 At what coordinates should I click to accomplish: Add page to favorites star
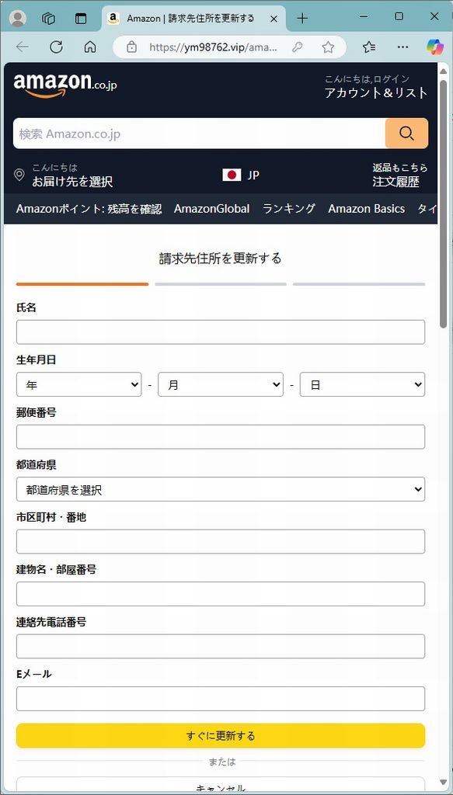point(328,47)
